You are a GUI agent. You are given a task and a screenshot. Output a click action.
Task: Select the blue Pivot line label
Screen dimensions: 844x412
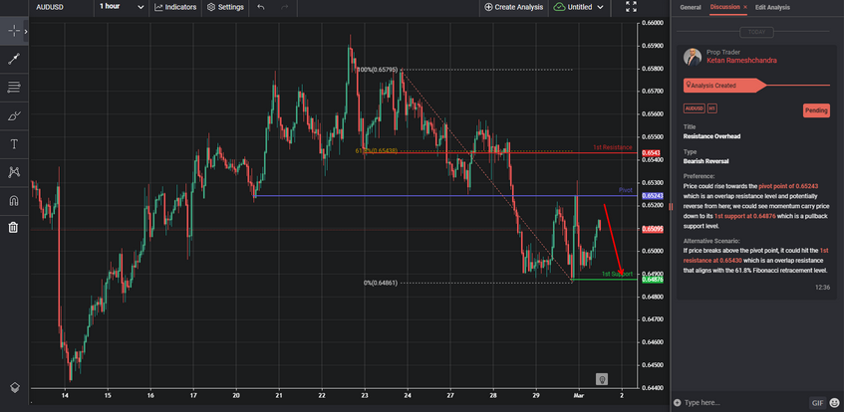[x=625, y=190]
